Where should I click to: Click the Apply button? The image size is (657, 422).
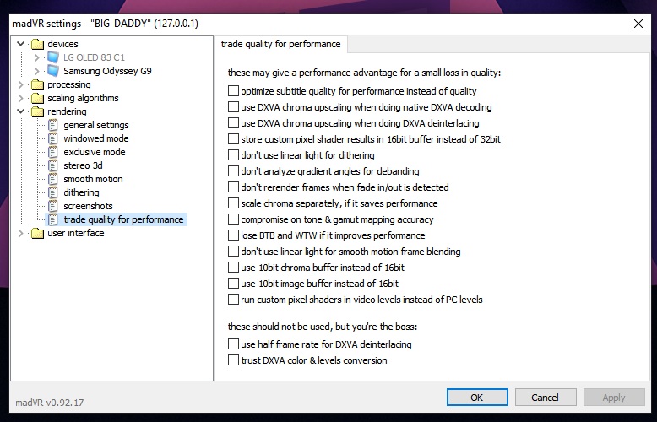(614, 398)
